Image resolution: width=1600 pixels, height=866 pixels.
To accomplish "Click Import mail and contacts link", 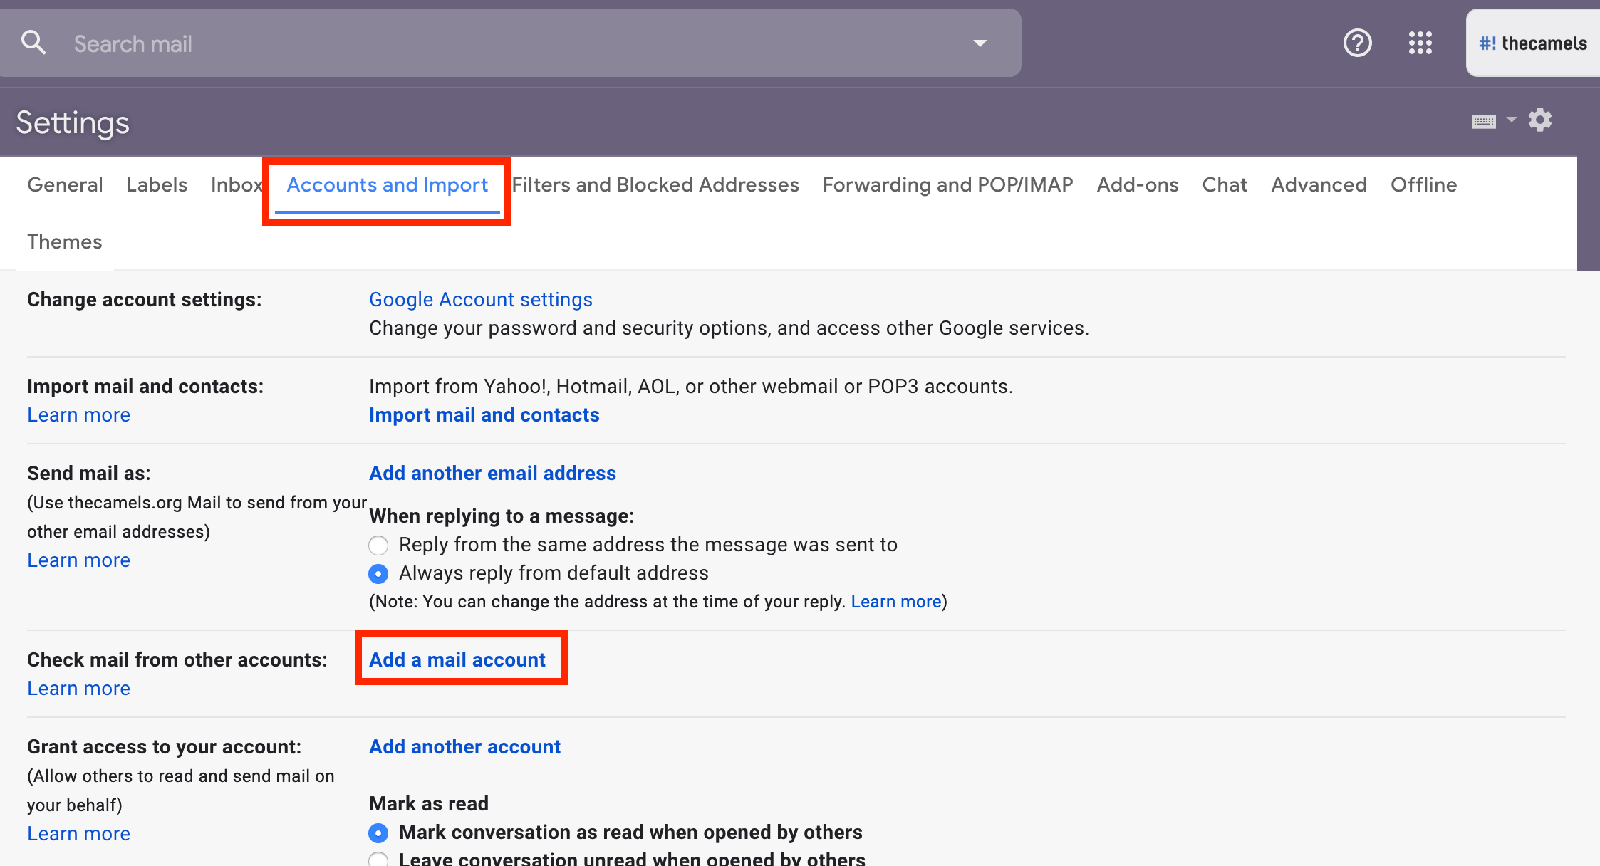I will 484,414.
